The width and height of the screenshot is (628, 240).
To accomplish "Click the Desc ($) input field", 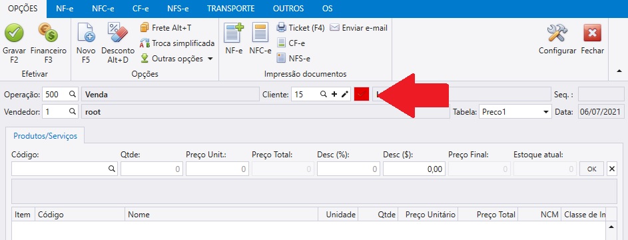I will coord(414,169).
